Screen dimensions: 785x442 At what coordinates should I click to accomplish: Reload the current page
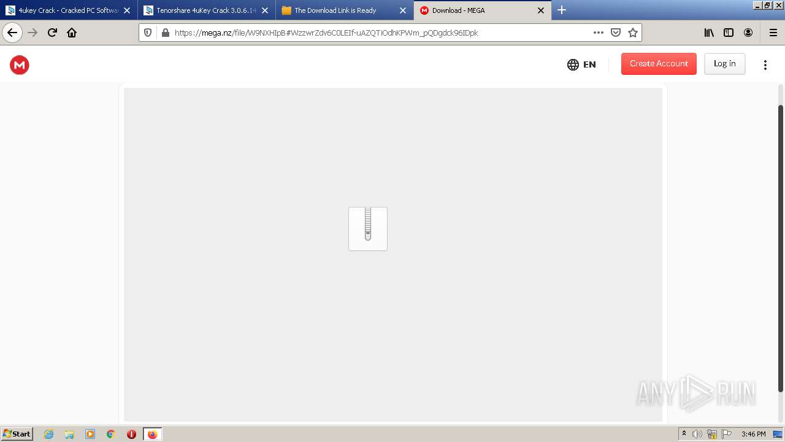pos(52,33)
